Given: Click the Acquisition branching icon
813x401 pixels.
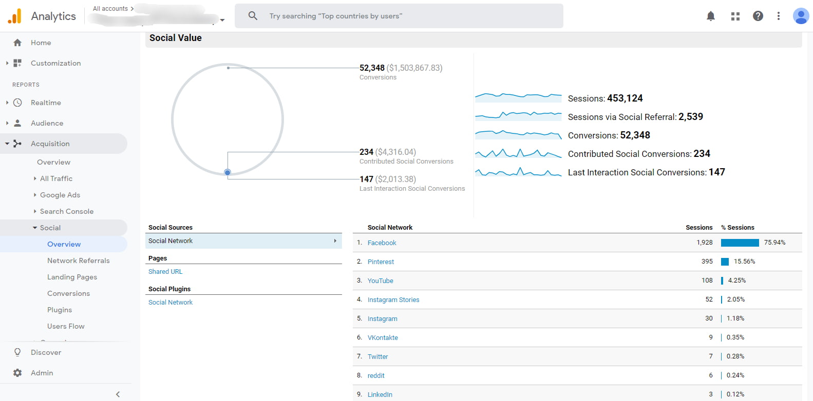Looking at the screenshot, I should coord(17,144).
